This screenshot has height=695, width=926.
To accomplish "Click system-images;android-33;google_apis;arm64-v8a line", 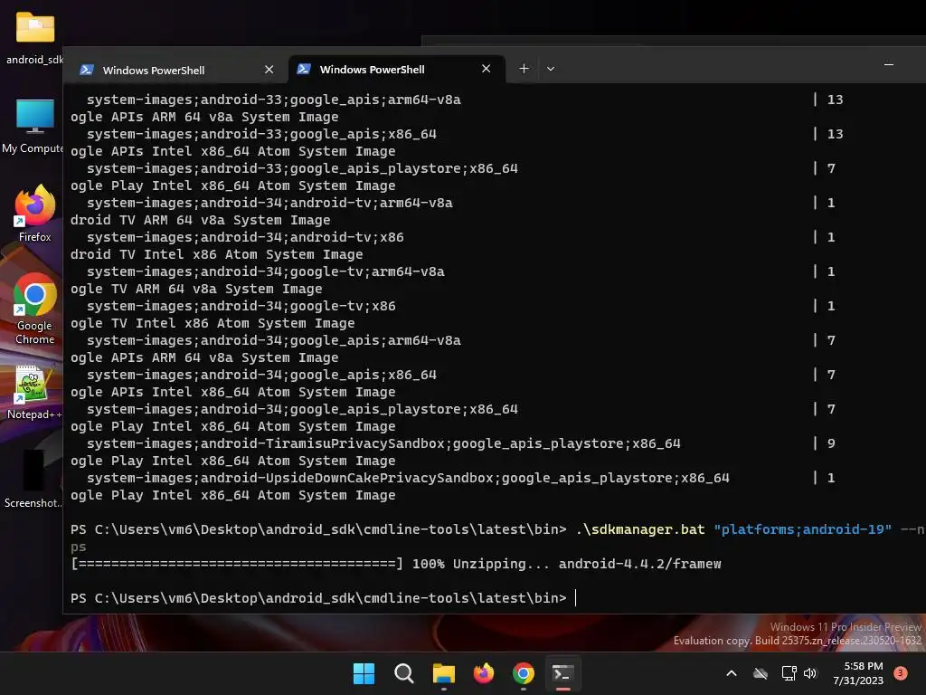I will coord(274,100).
